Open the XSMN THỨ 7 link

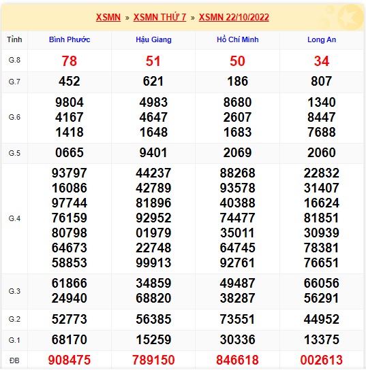tap(160, 18)
